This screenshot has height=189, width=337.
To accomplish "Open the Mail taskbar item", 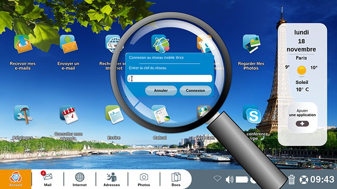I will 48,179.
